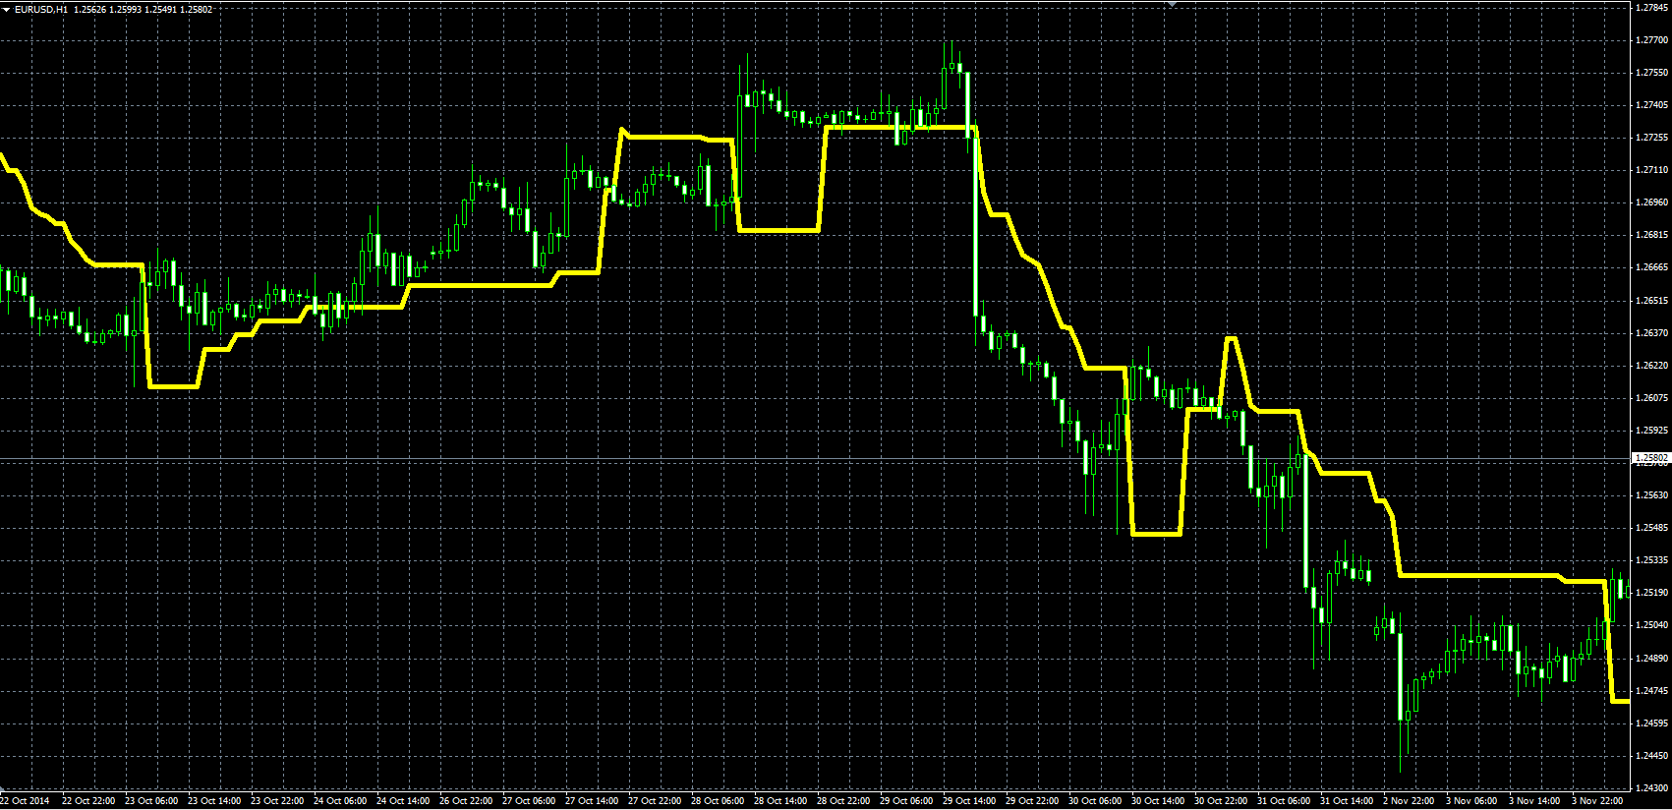
Task: Click the 30 Oct 22:00 time label
Action: point(1221,801)
